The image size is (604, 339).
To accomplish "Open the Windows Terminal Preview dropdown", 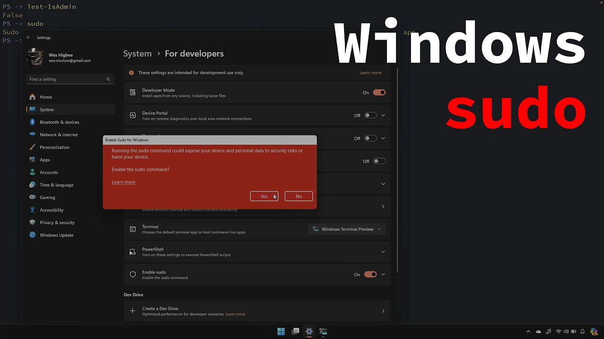I will (x=347, y=229).
